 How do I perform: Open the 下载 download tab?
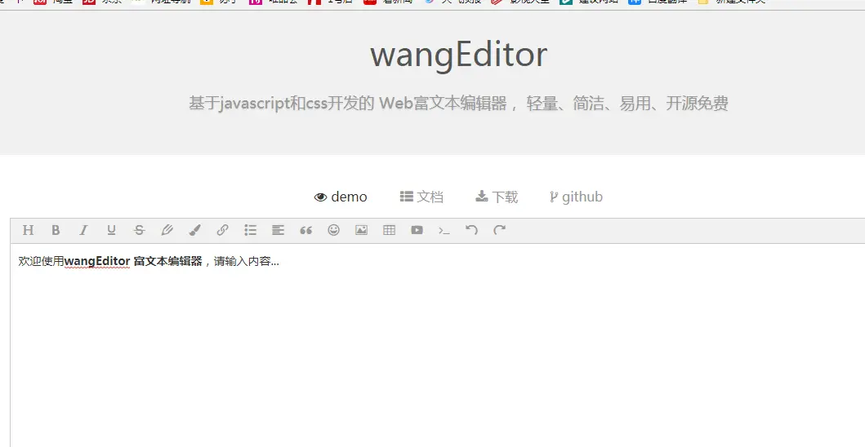point(497,197)
